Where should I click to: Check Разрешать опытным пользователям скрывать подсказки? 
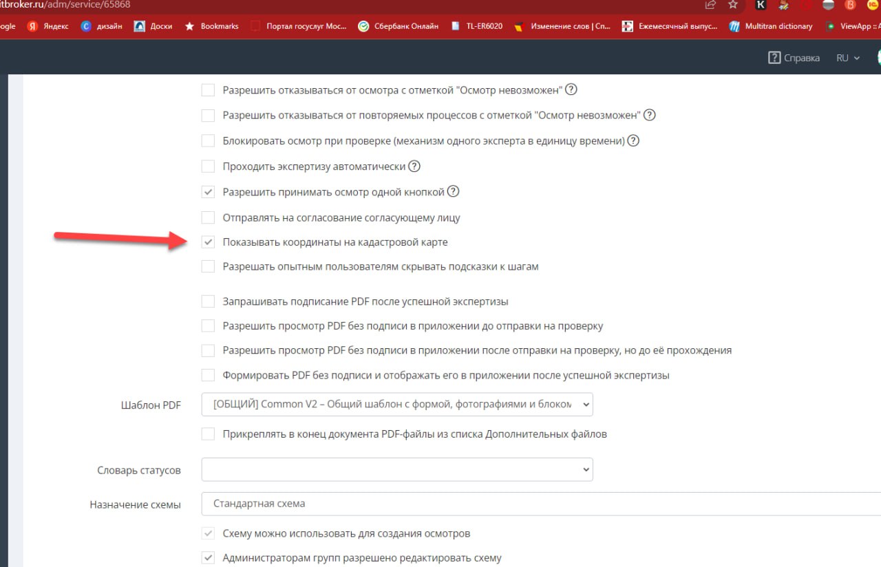208,266
